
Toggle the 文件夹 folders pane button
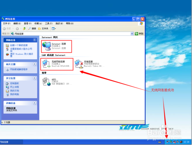[x=43, y=28]
